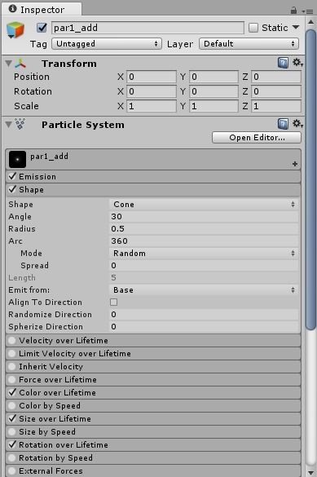Select the Inspector tab
317x477 pixels.
click(42, 10)
